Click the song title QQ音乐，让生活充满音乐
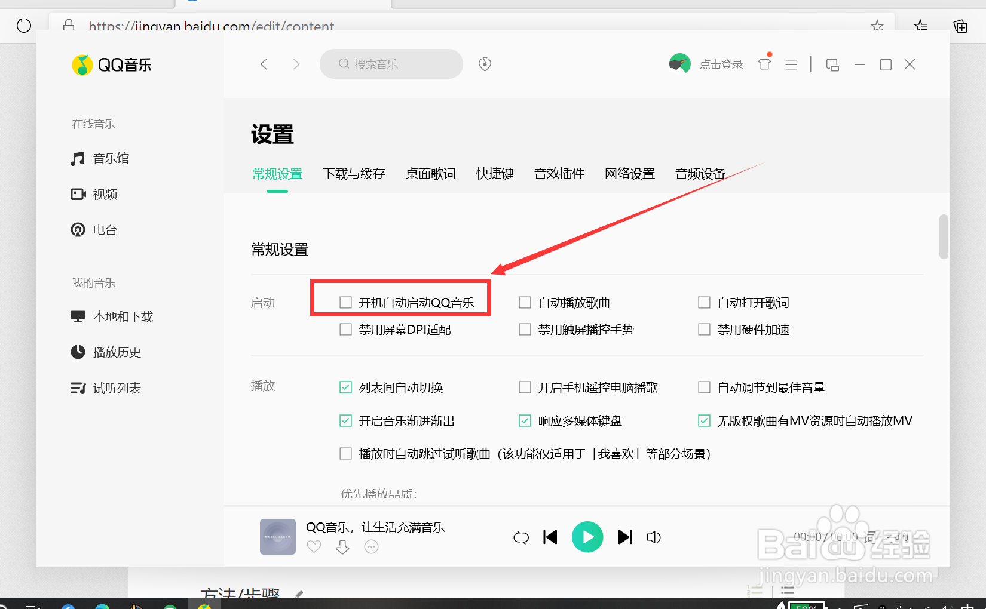The width and height of the screenshot is (986, 609). (x=375, y=527)
